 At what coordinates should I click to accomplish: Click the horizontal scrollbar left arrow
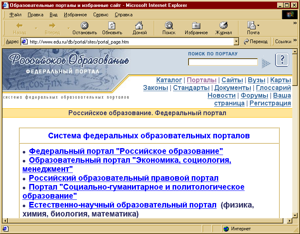tap(5, 221)
